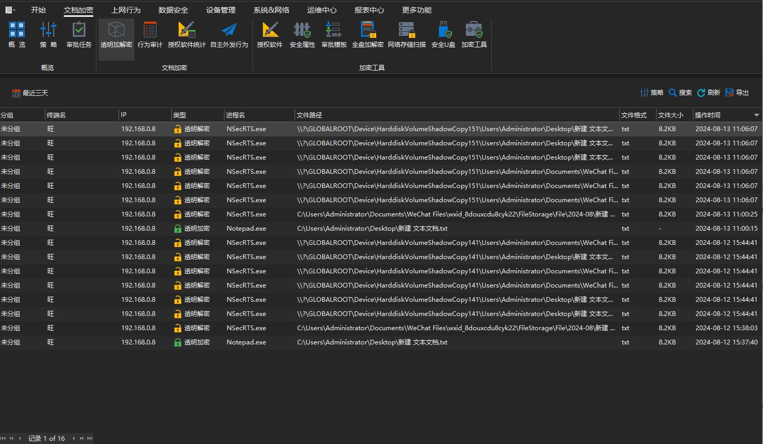Sort by the IP column header
Image resolution: width=763 pixels, height=444 pixels.
[145, 115]
